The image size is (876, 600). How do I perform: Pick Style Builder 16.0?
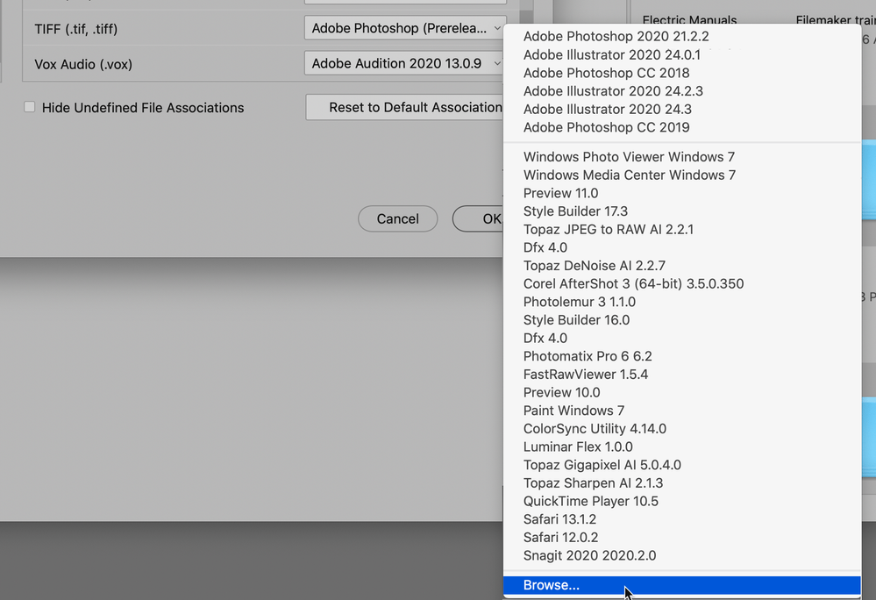[681, 320]
